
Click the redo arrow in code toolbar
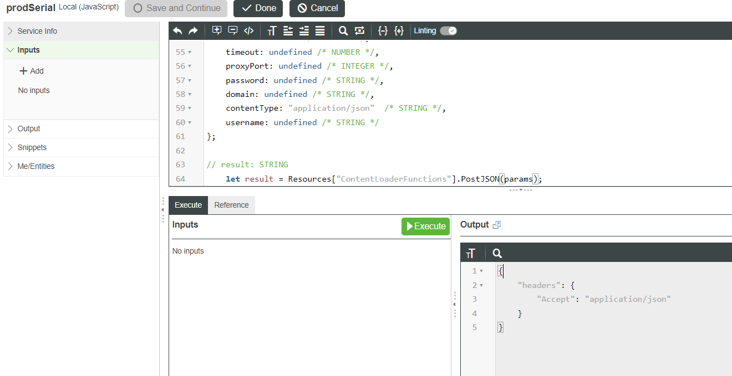click(x=193, y=31)
